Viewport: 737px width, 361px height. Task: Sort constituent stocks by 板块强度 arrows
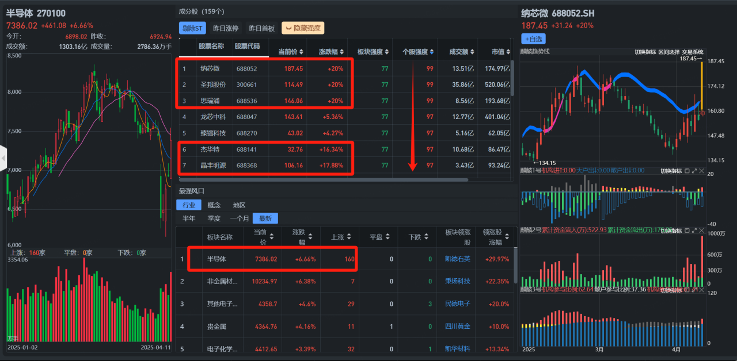[388, 52]
